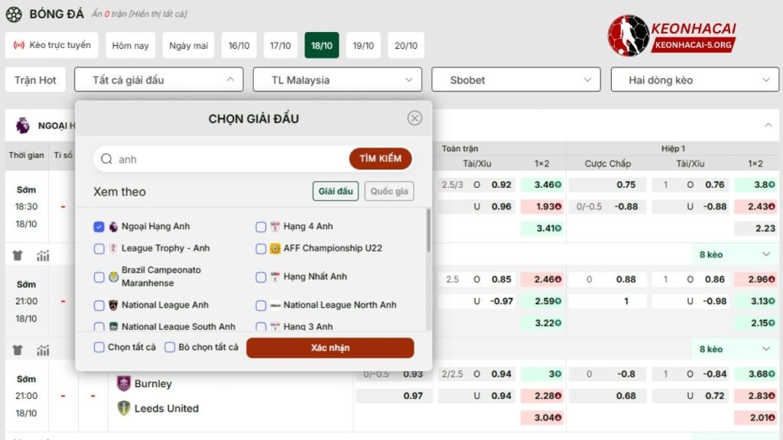Click the live broadcast icon in Kèo trực tuyến

point(19,45)
